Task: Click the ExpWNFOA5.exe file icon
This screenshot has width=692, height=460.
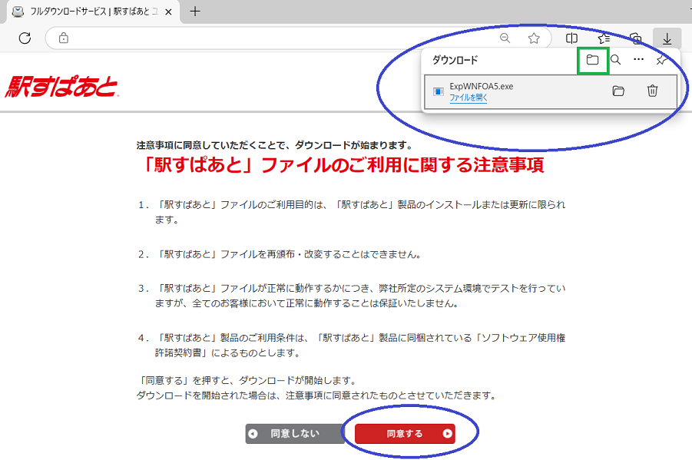Action: (x=439, y=91)
